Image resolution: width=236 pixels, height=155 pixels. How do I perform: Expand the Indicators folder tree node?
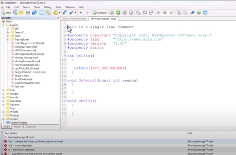coord(4,101)
